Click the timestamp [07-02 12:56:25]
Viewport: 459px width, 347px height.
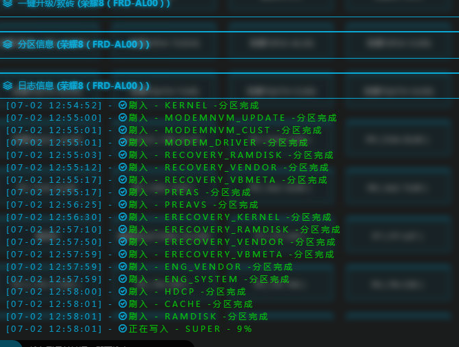click(54, 205)
